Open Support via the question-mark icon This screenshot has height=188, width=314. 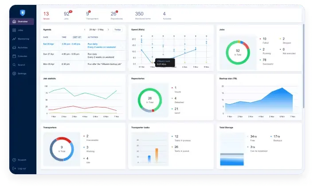coord(14,160)
